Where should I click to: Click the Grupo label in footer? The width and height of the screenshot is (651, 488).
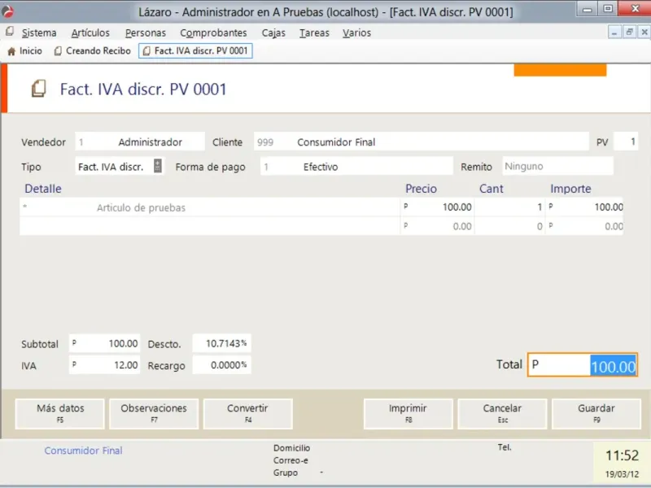(286, 473)
